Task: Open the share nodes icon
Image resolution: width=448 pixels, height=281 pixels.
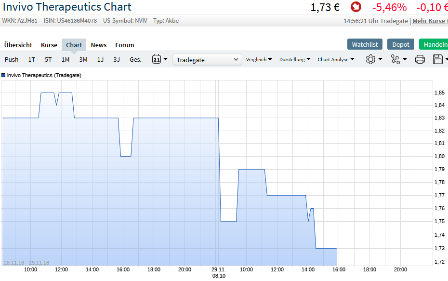Action: 395,59
